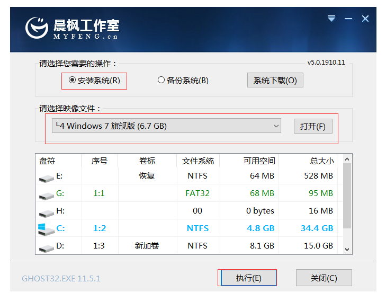386x301 pixels.
Task: Click the 关闭(C) button
Action: [324, 278]
